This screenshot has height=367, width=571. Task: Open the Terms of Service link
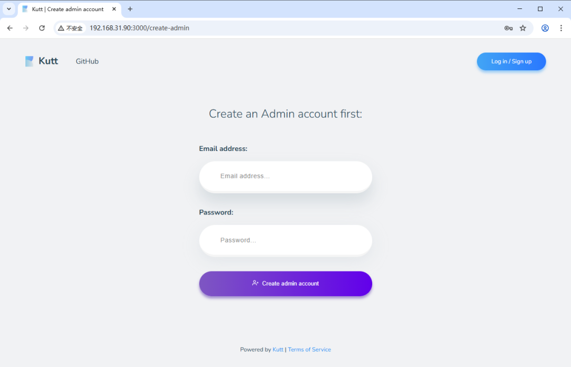(309, 350)
